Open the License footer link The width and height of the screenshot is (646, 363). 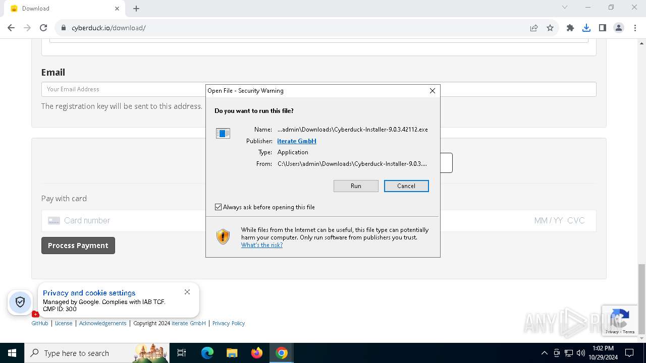pyautogui.click(x=64, y=323)
